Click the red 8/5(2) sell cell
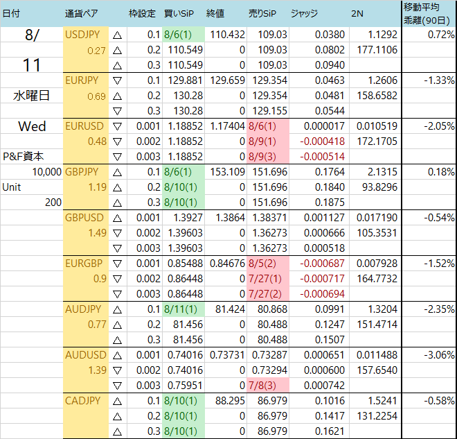Image resolution: width=457 pixels, height=439 pixels. (268, 264)
